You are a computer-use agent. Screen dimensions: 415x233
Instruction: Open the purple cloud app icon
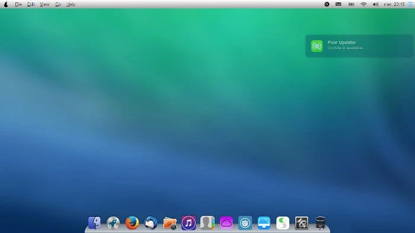226,223
